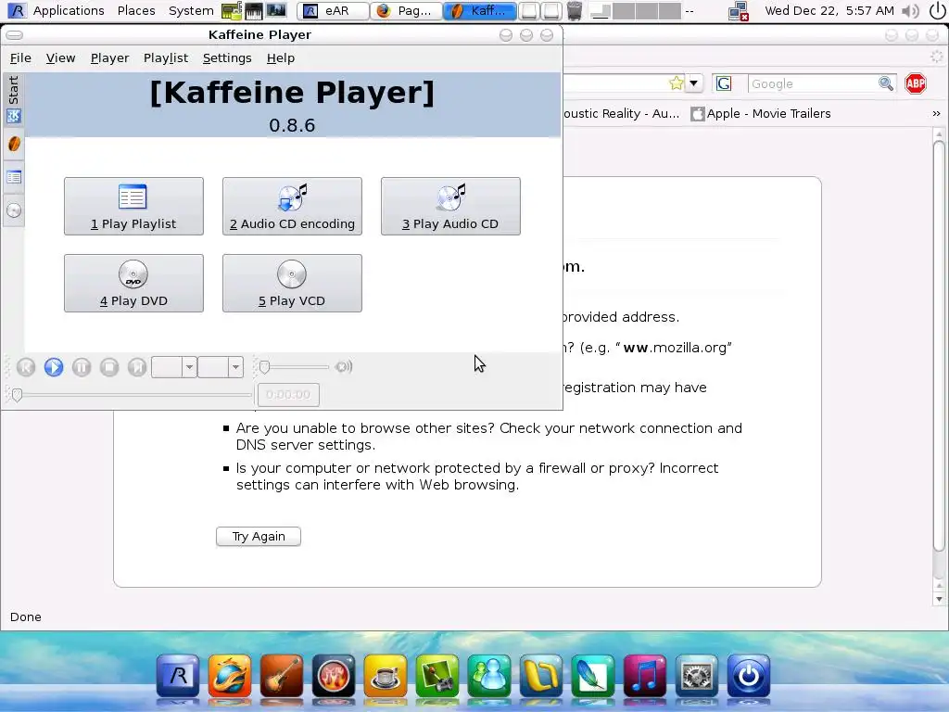Screen dimensions: 949x712
Task: Select the vertical Start tab in Kaffeine sidebar
Action: tap(13, 99)
